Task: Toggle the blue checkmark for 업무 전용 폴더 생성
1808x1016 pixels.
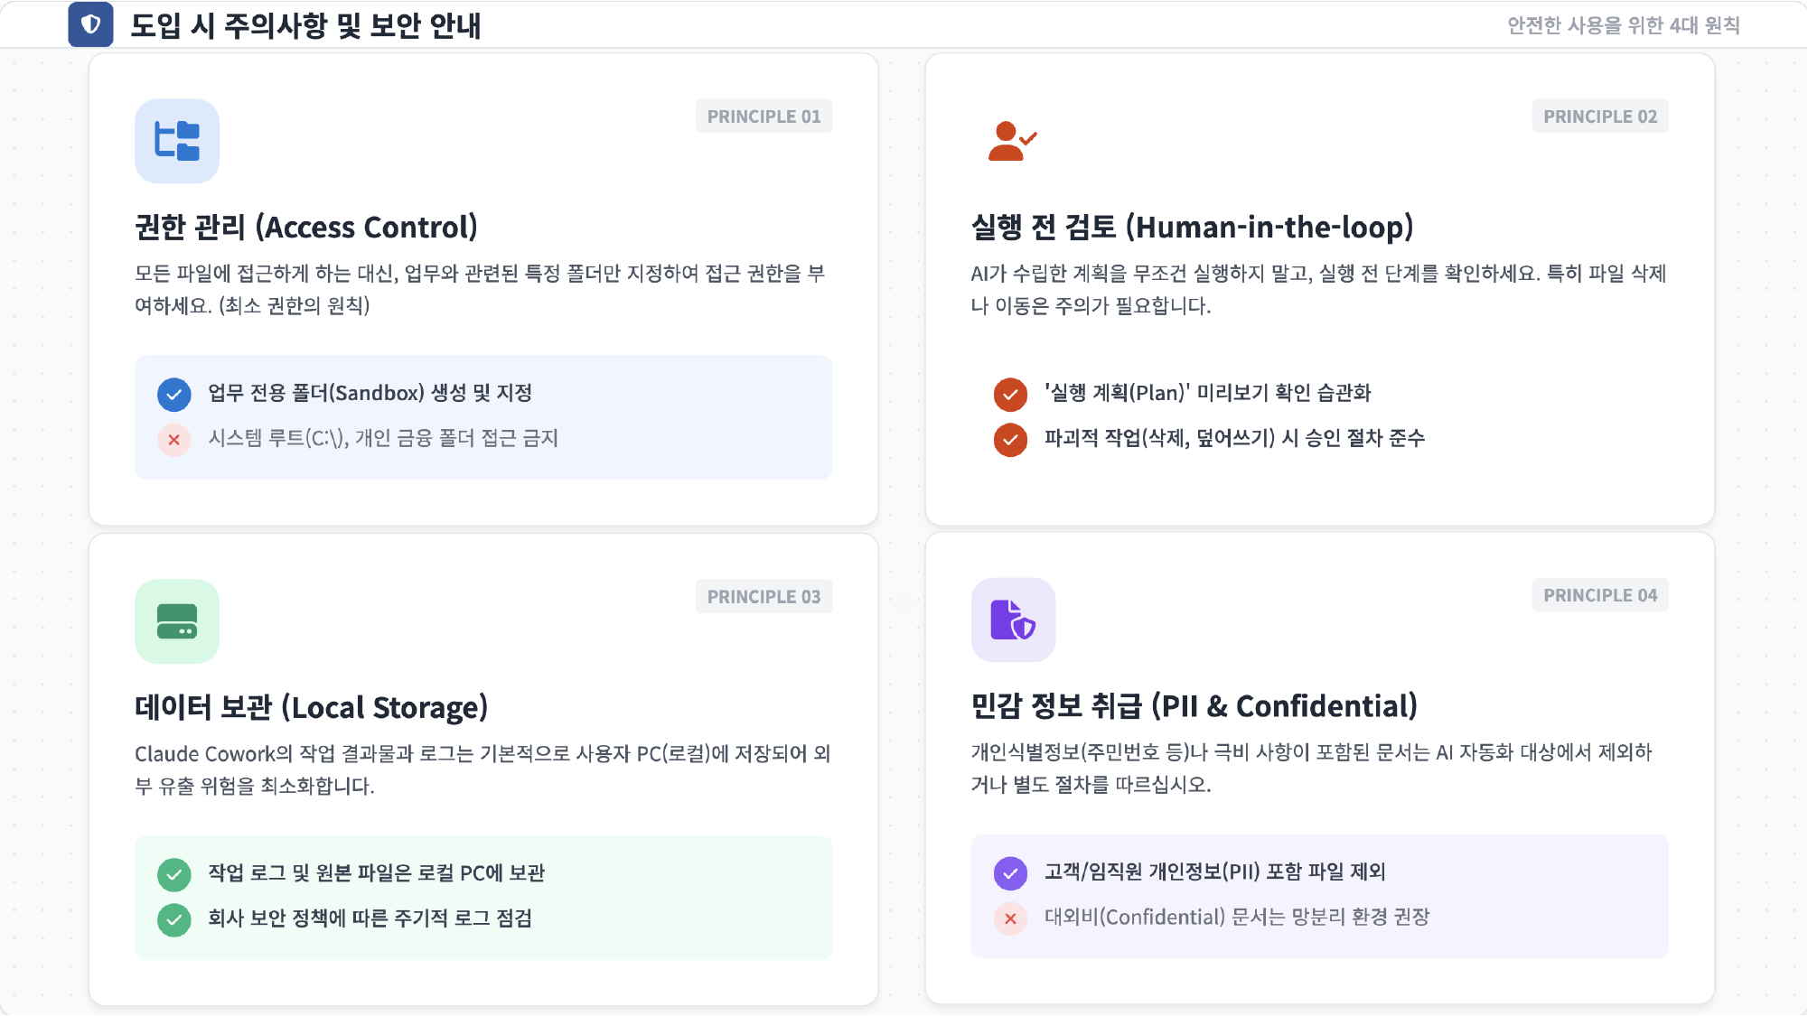Action: coord(173,394)
